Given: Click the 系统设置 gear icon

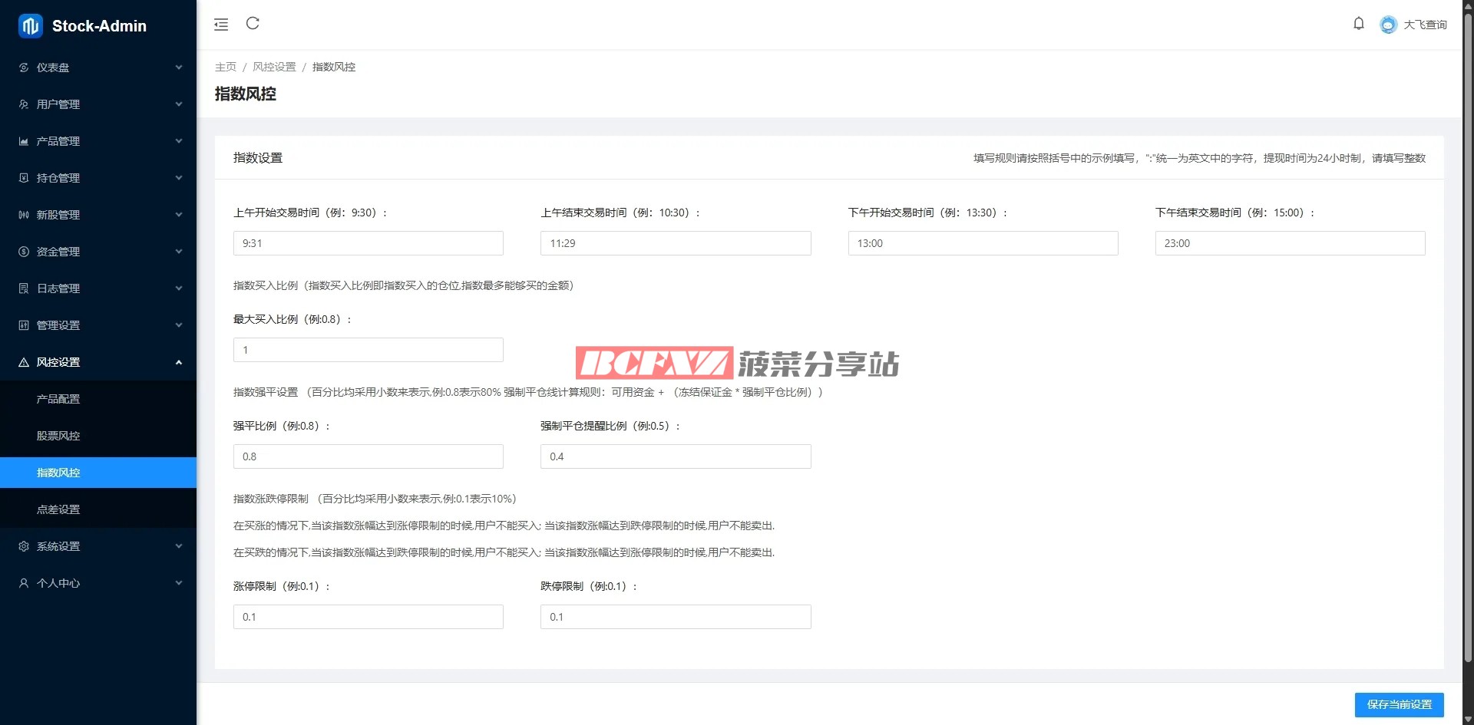Looking at the screenshot, I should click(x=24, y=546).
